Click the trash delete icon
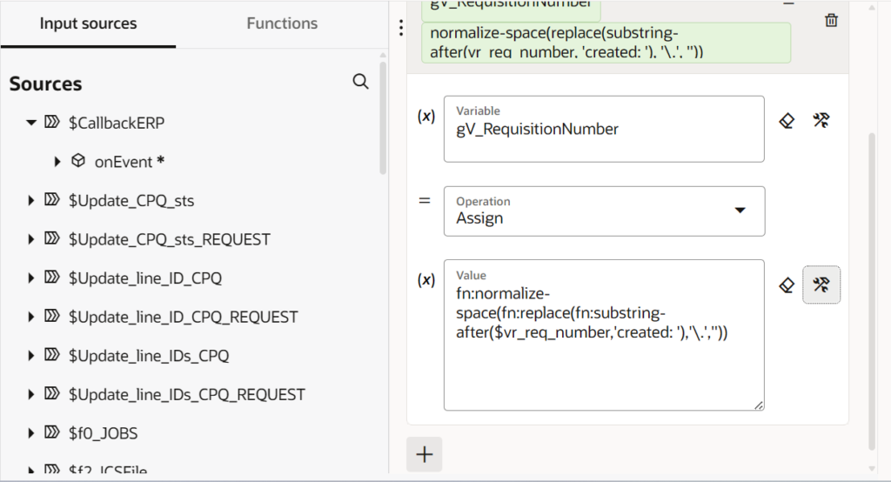This screenshot has height=482, width=891. tap(831, 20)
